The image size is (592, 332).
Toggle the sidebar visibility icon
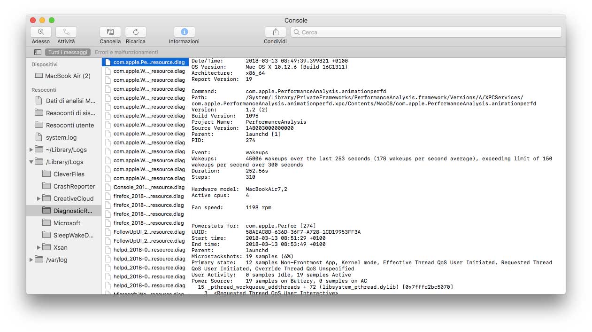[38, 52]
